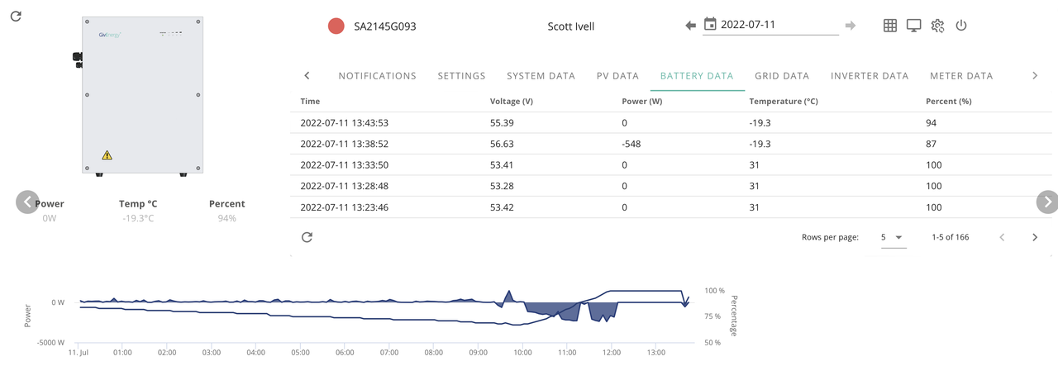Open the Inverter Data tab
The height and width of the screenshot is (366, 1058).
[870, 75]
